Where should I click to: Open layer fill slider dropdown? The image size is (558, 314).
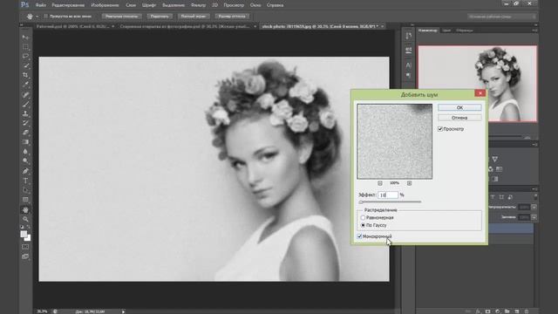point(534,217)
